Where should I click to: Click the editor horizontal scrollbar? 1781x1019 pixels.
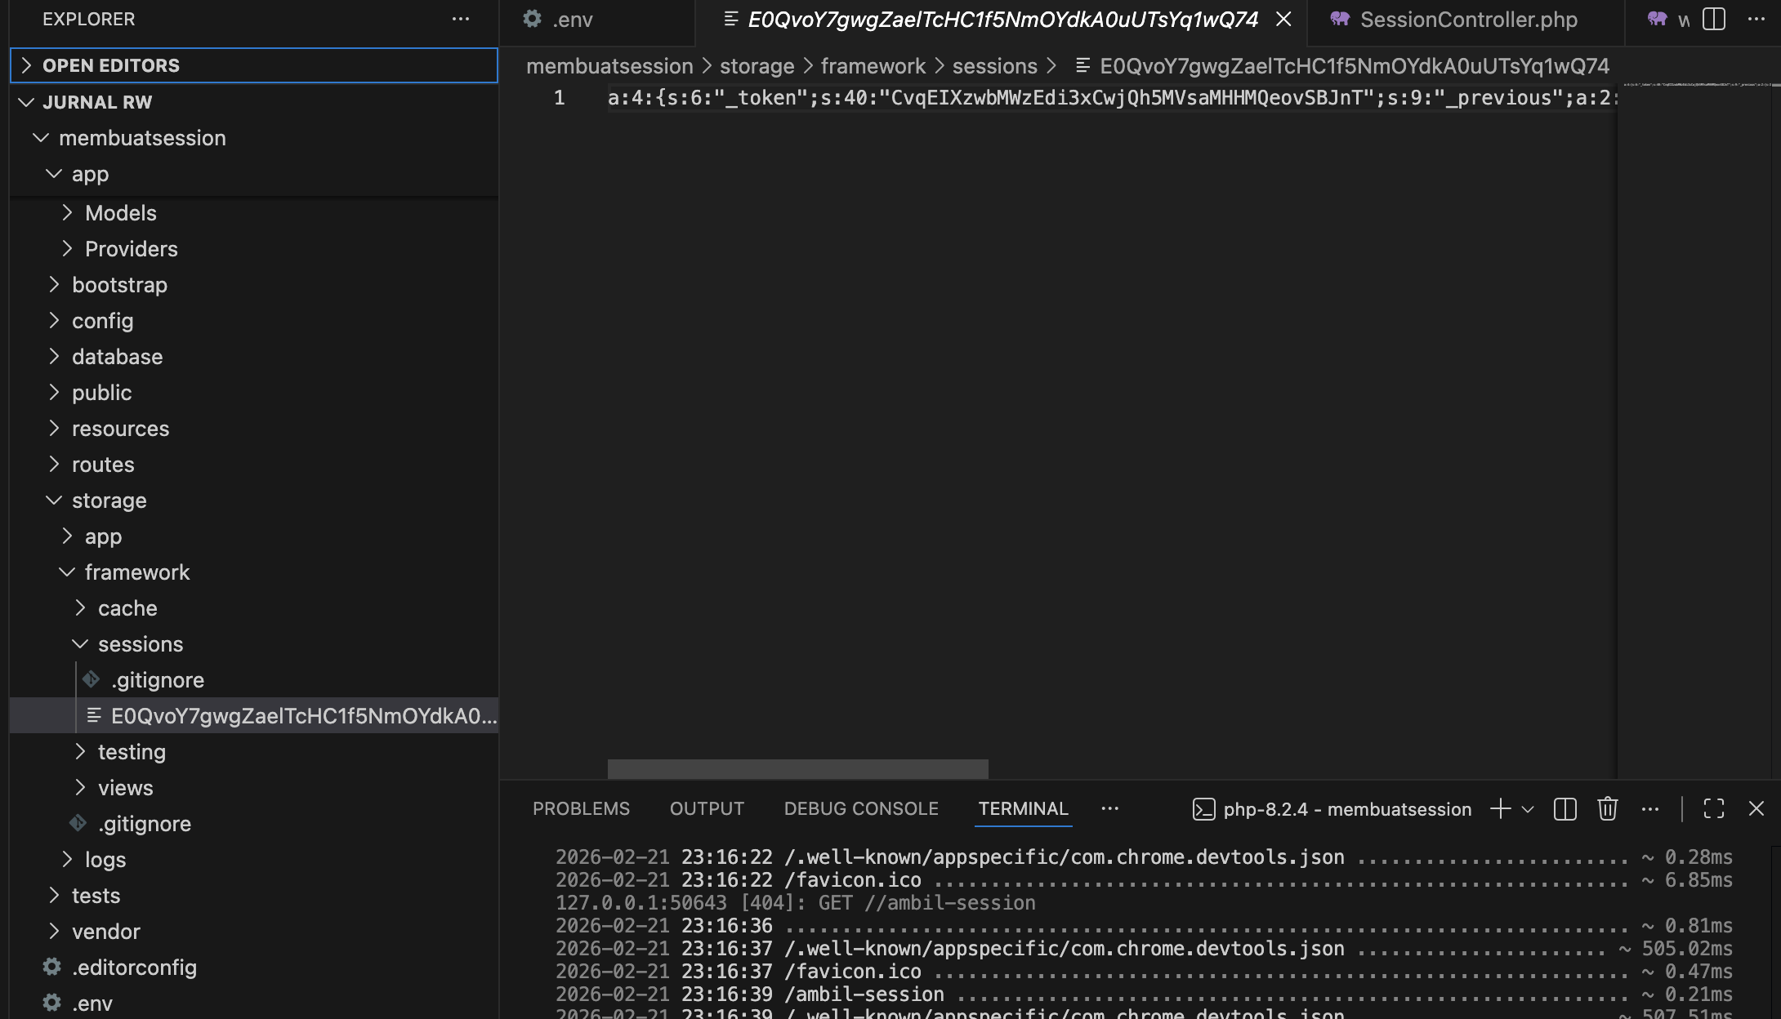click(797, 768)
